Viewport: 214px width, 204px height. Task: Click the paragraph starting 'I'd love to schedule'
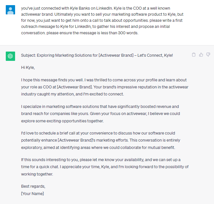tap(101, 140)
